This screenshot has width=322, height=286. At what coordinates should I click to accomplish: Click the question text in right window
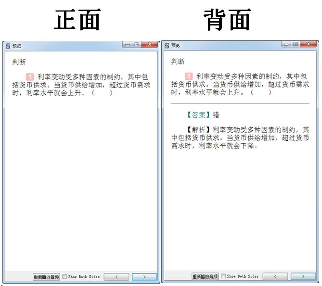point(240,85)
